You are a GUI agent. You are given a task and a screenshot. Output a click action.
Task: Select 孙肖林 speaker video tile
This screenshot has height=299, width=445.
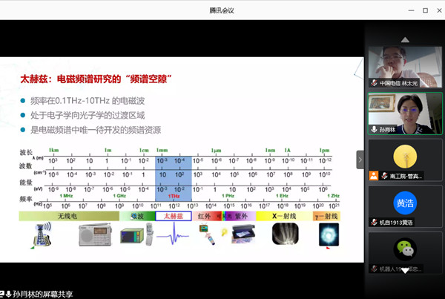pyautogui.click(x=404, y=112)
